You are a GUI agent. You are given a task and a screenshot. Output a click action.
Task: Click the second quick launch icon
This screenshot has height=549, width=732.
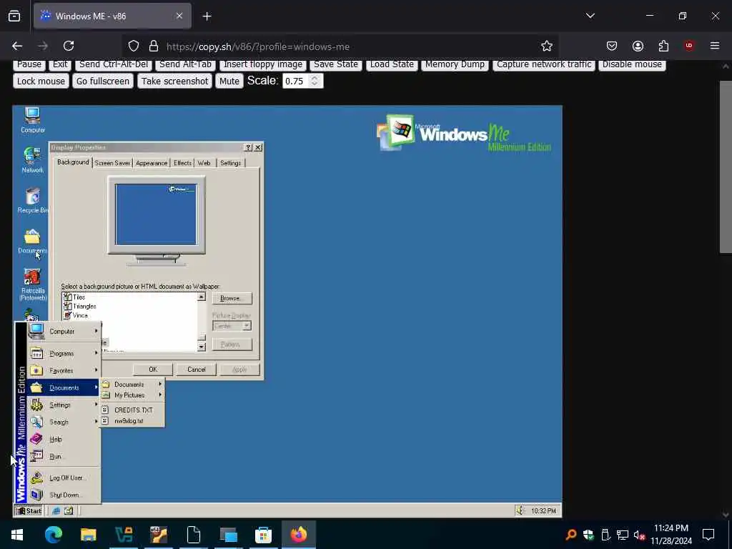coord(69,510)
